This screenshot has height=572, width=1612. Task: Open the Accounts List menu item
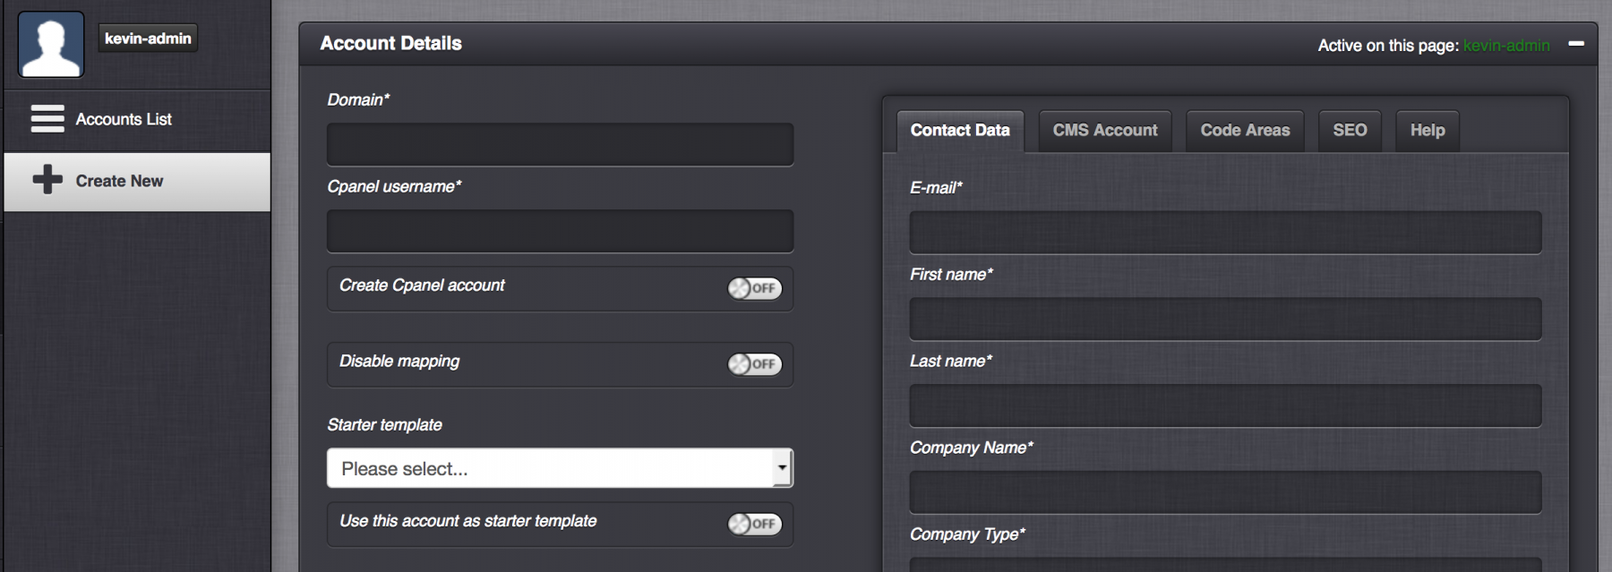click(137, 120)
